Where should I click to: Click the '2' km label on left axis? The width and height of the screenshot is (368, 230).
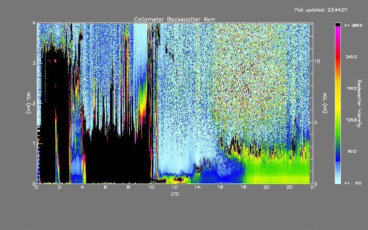coord(34,103)
